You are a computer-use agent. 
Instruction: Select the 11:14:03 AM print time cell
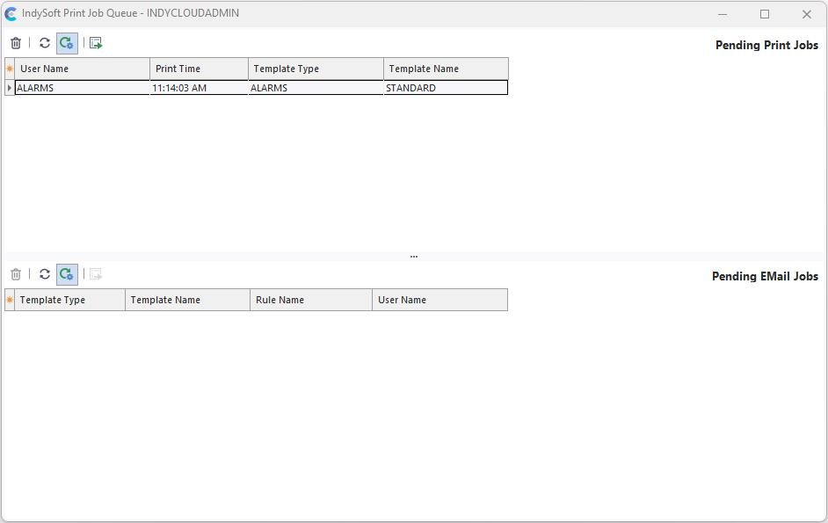tap(199, 88)
